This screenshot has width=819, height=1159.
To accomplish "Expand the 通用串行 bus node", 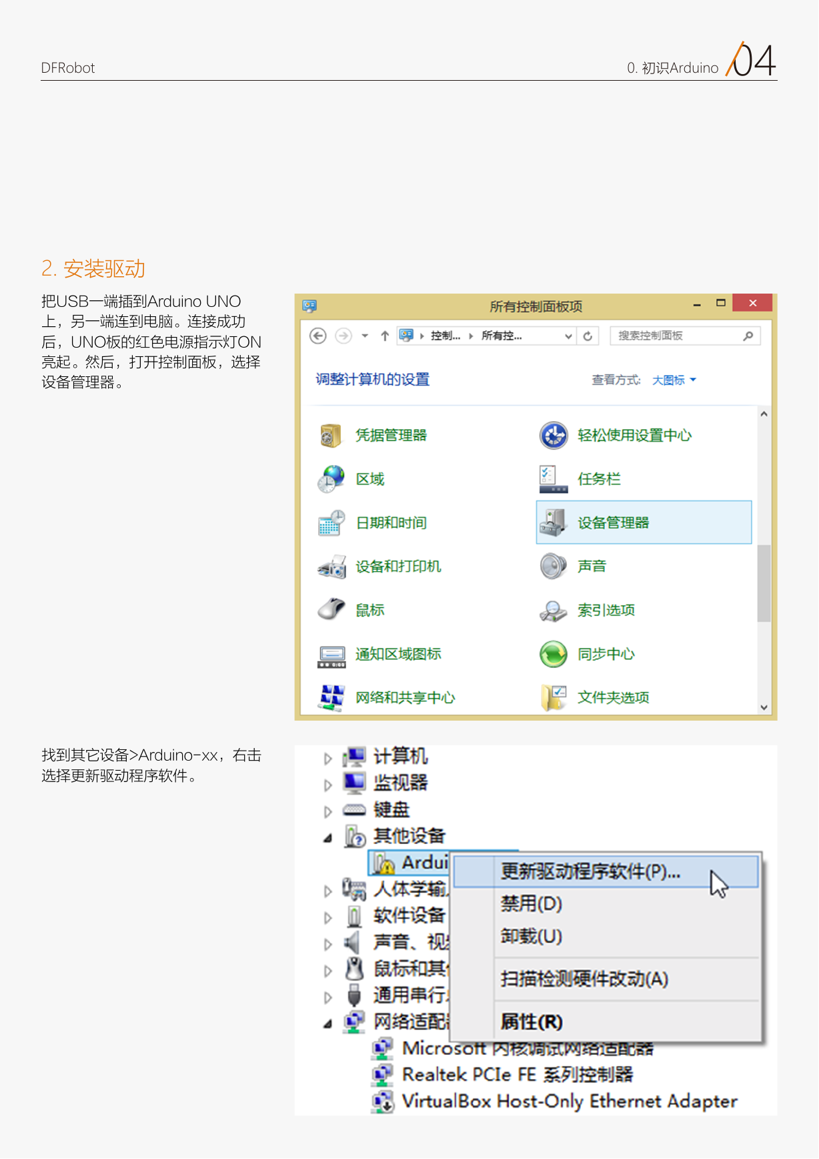I will tap(327, 998).
